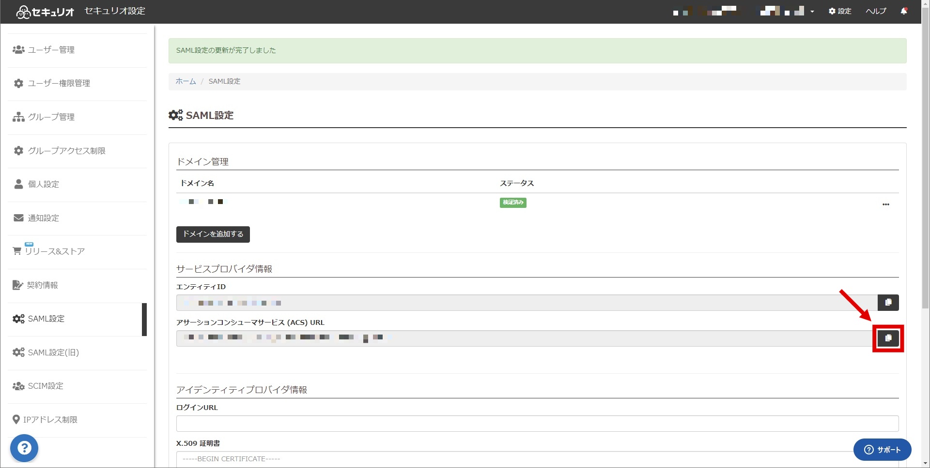Screen dimensions: 930x468
Task: Open 契約情報 in sidebar
Action: (77, 285)
